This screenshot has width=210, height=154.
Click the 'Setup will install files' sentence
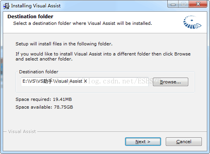(x=64, y=44)
